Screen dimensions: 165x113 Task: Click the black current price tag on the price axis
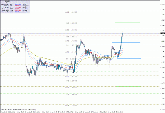click(162, 33)
